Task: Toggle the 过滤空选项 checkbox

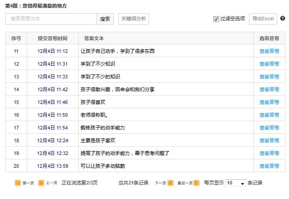Action: pyautogui.click(x=216, y=19)
